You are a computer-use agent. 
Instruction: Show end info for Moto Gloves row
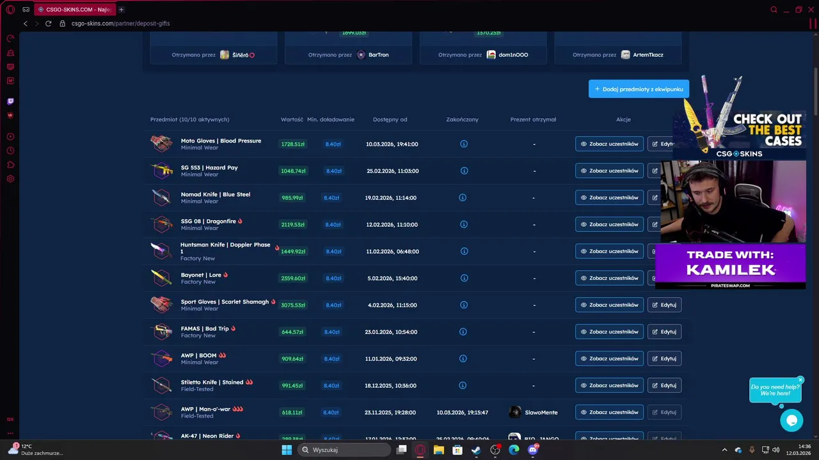click(464, 144)
